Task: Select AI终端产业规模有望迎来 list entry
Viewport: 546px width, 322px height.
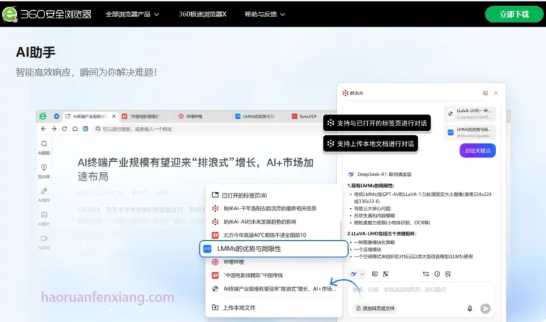Action: point(274,289)
